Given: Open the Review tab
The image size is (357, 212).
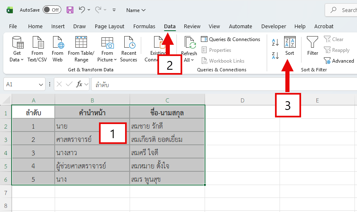Looking at the screenshot, I should pos(192,27).
